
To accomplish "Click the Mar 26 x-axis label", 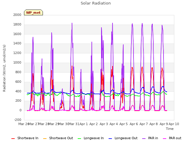I will (x=24, y=124).
